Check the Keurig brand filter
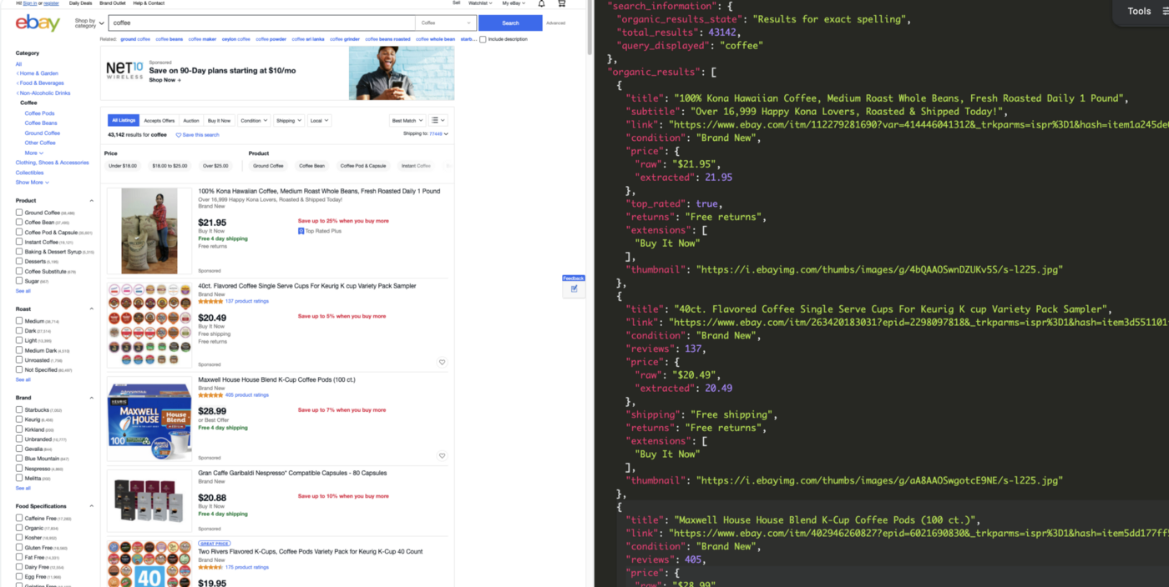 click(19, 419)
